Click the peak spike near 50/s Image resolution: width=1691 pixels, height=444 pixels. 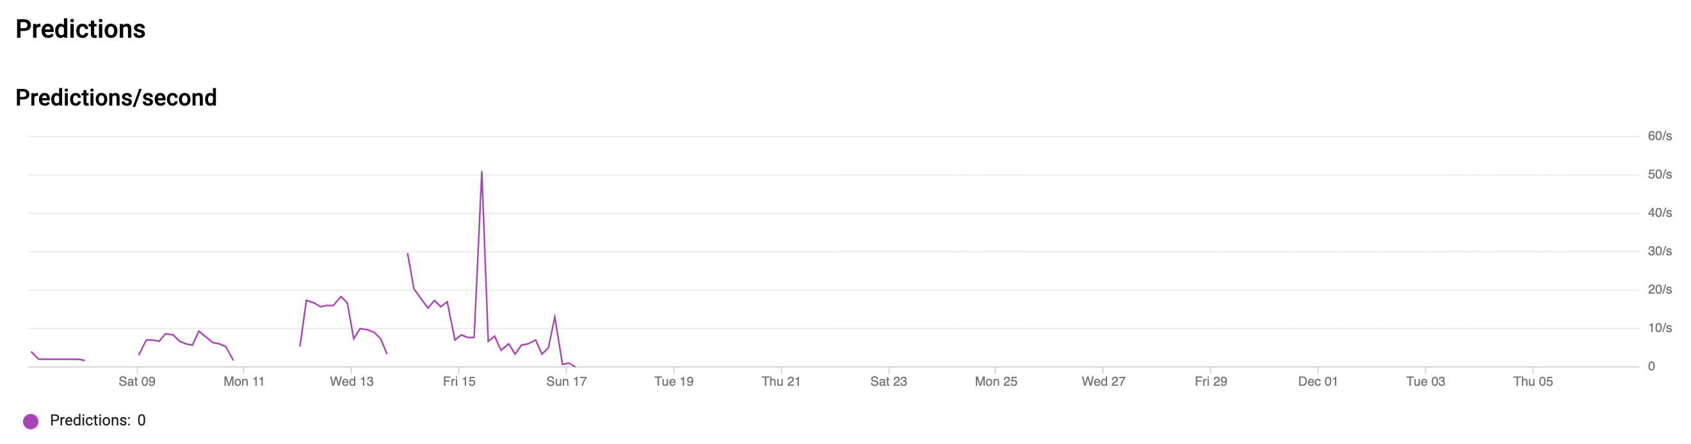tap(482, 173)
